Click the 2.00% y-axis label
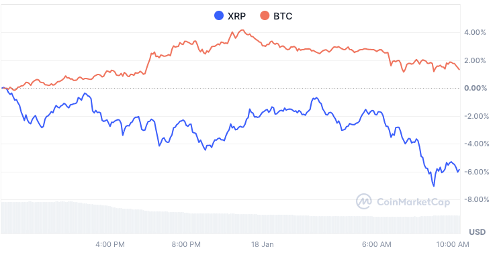This screenshot has height=255, width=499. [475, 60]
